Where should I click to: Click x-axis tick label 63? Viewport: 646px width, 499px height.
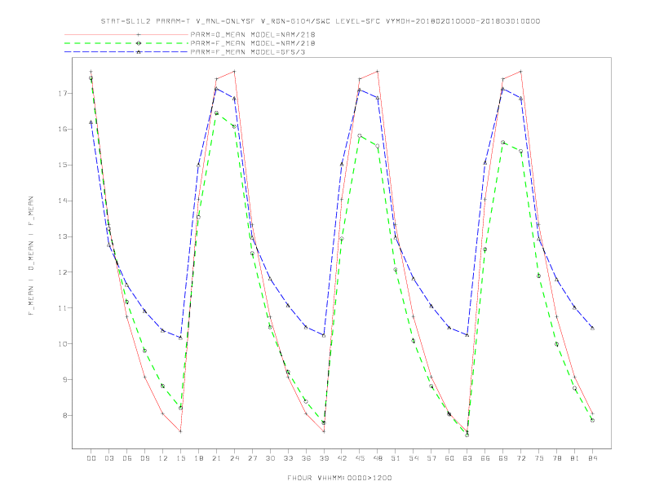467,458
